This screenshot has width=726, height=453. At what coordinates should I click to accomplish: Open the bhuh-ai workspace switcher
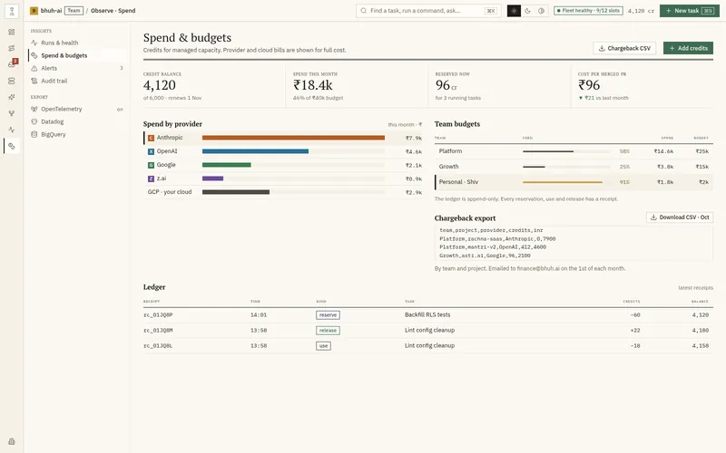51,11
